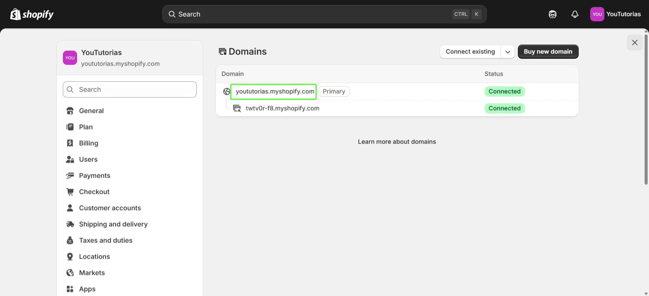Screen dimensions: 649x296
Task: Click the yoututorias.myshopify.com subtitle in sidebar header
Action: pyautogui.click(x=120, y=64)
